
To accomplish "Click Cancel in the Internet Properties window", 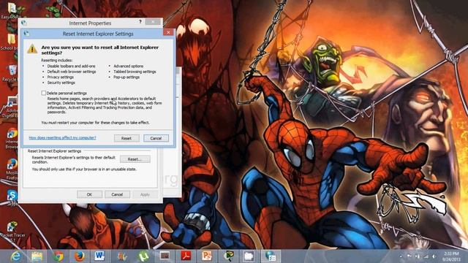I will click(117, 194).
